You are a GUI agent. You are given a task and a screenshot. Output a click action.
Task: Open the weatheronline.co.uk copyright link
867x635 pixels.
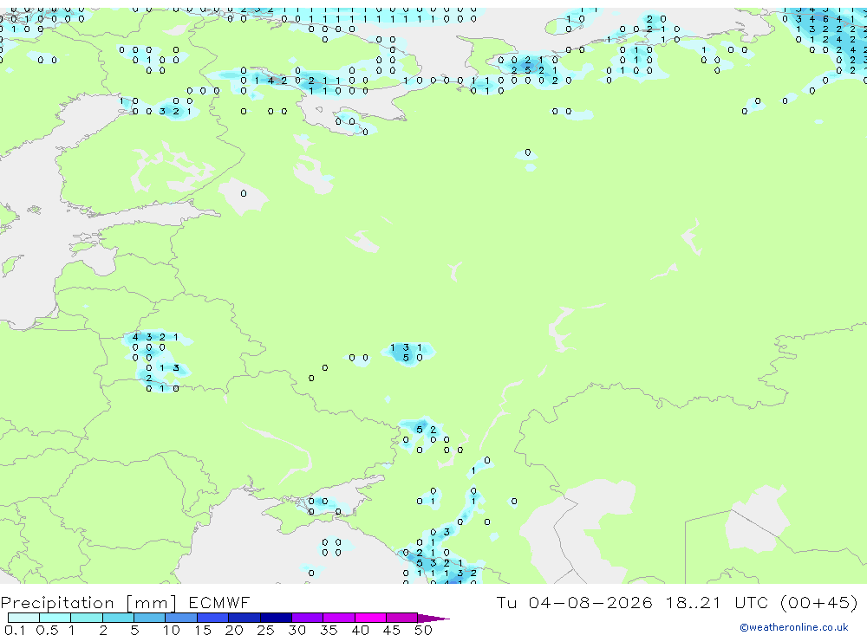coord(794,626)
